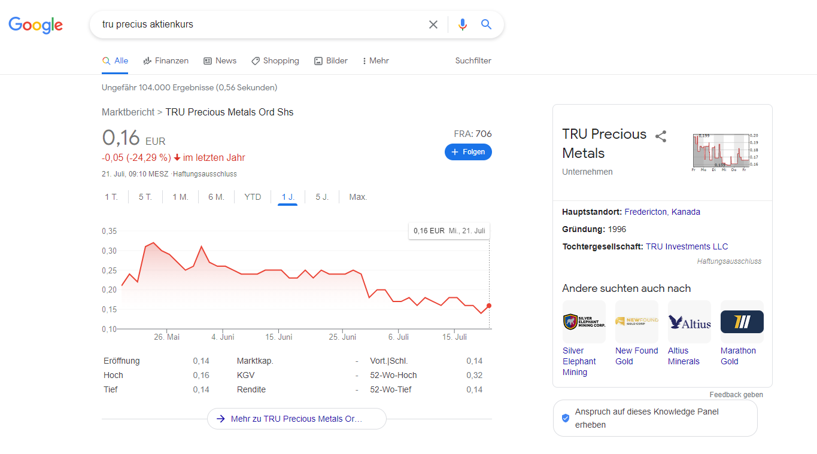Click the blue magnifier search icon
The height and width of the screenshot is (454, 817).
coord(486,25)
